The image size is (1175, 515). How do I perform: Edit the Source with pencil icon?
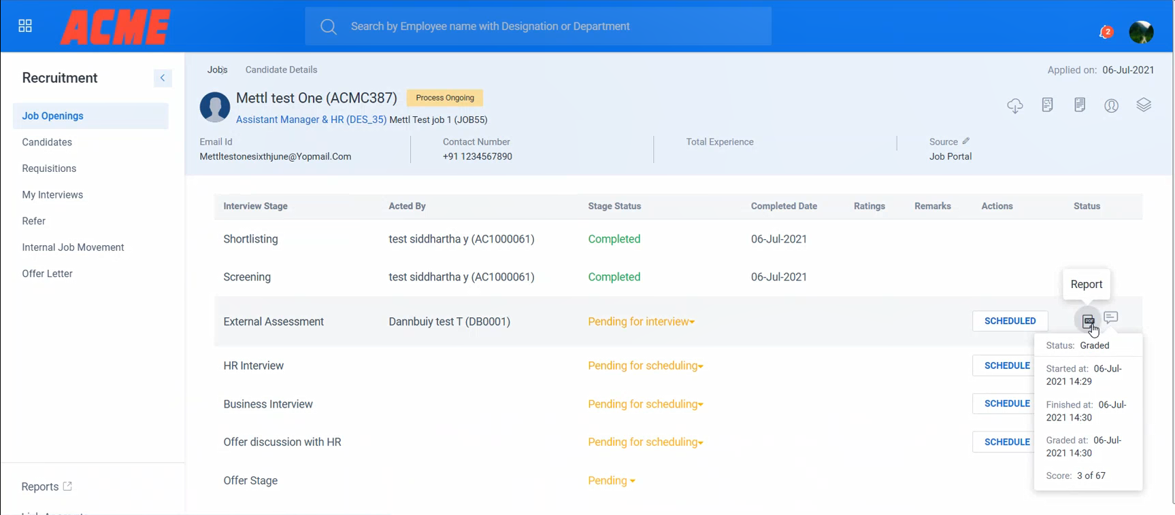(966, 141)
